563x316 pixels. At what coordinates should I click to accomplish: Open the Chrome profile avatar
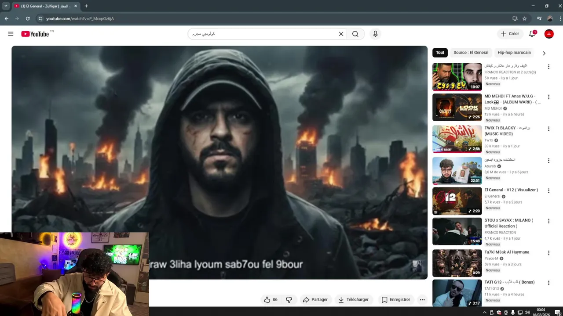tap(550, 18)
